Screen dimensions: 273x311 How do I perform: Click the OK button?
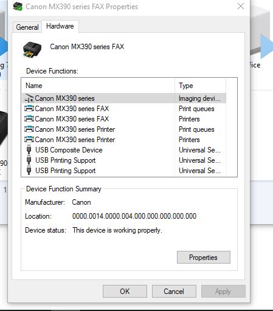(x=125, y=292)
